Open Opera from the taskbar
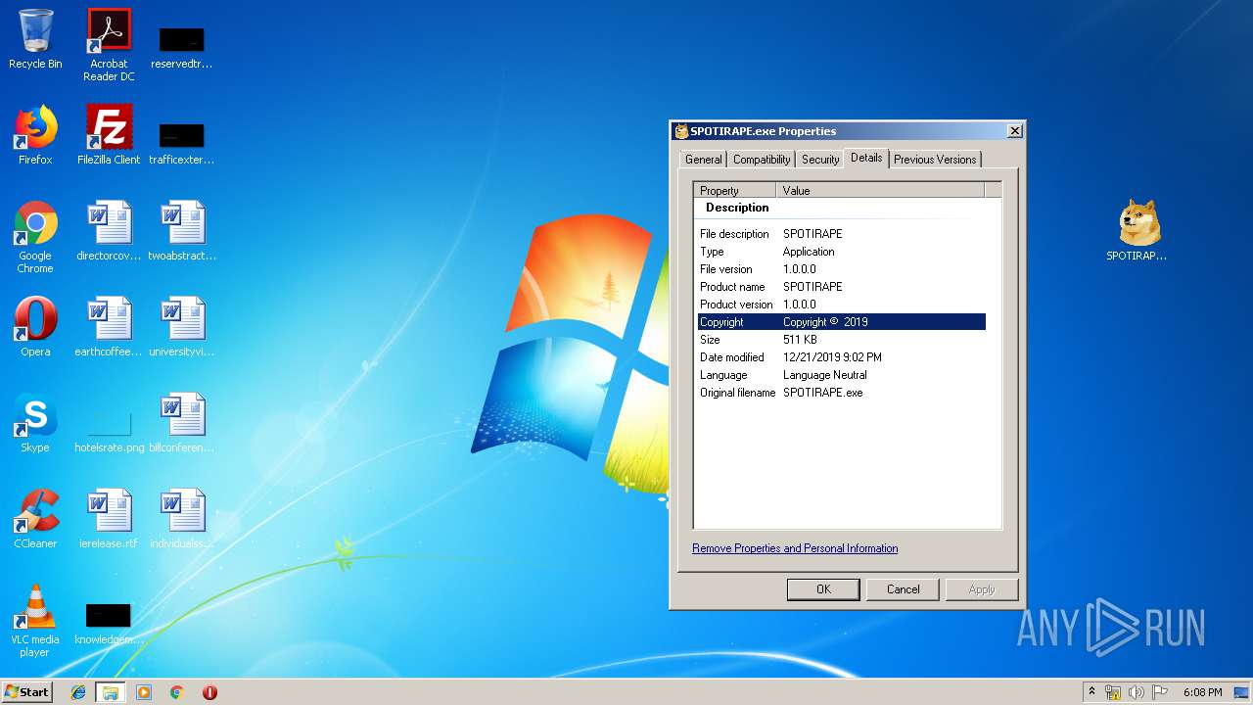This screenshot has width=1253, height=705. 209,692
